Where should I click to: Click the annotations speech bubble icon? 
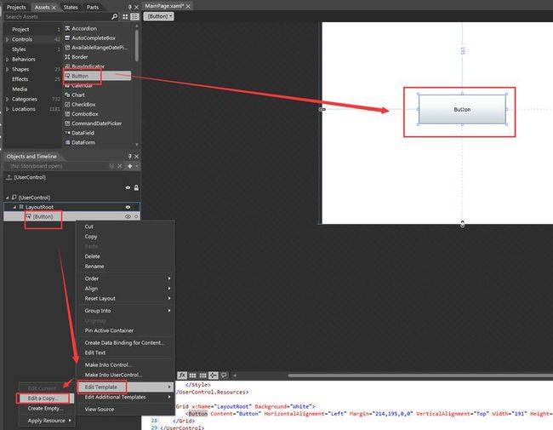pyautogui.click(x=224, y=376)
